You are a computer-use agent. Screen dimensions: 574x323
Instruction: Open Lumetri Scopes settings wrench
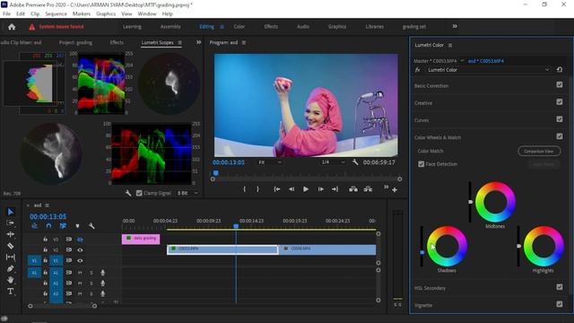coord(127,193)
